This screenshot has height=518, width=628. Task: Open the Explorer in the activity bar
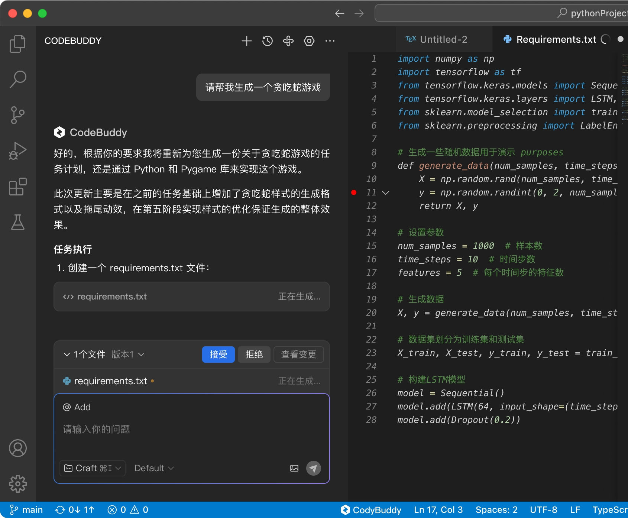[17, 43]
